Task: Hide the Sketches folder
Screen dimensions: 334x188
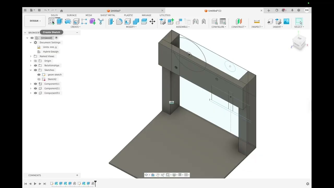Action: tap(35, 70)
